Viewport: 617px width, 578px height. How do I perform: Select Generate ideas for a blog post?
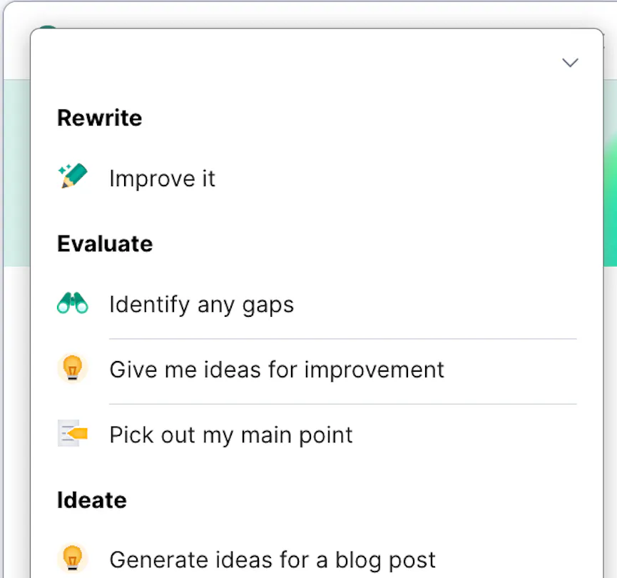(x=272, y=559)
